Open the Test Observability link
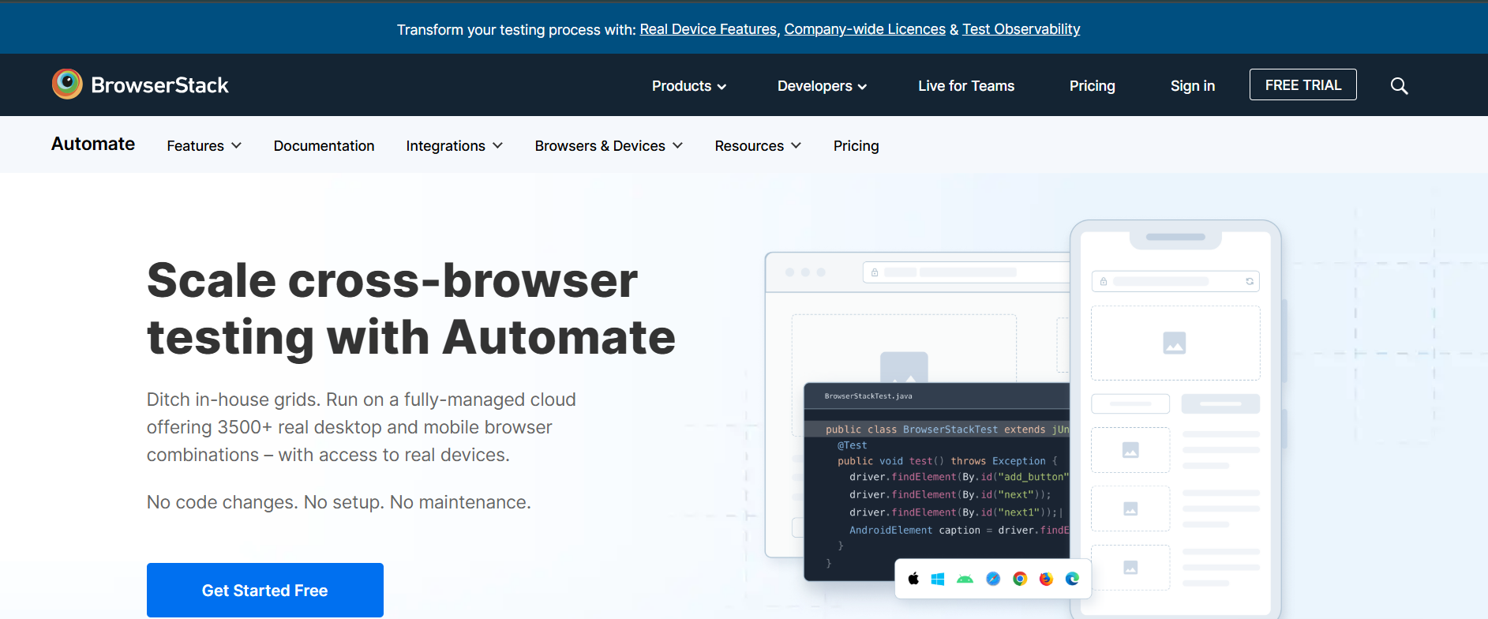This screenshot has width=1488, height=619. pos(1021,29)
